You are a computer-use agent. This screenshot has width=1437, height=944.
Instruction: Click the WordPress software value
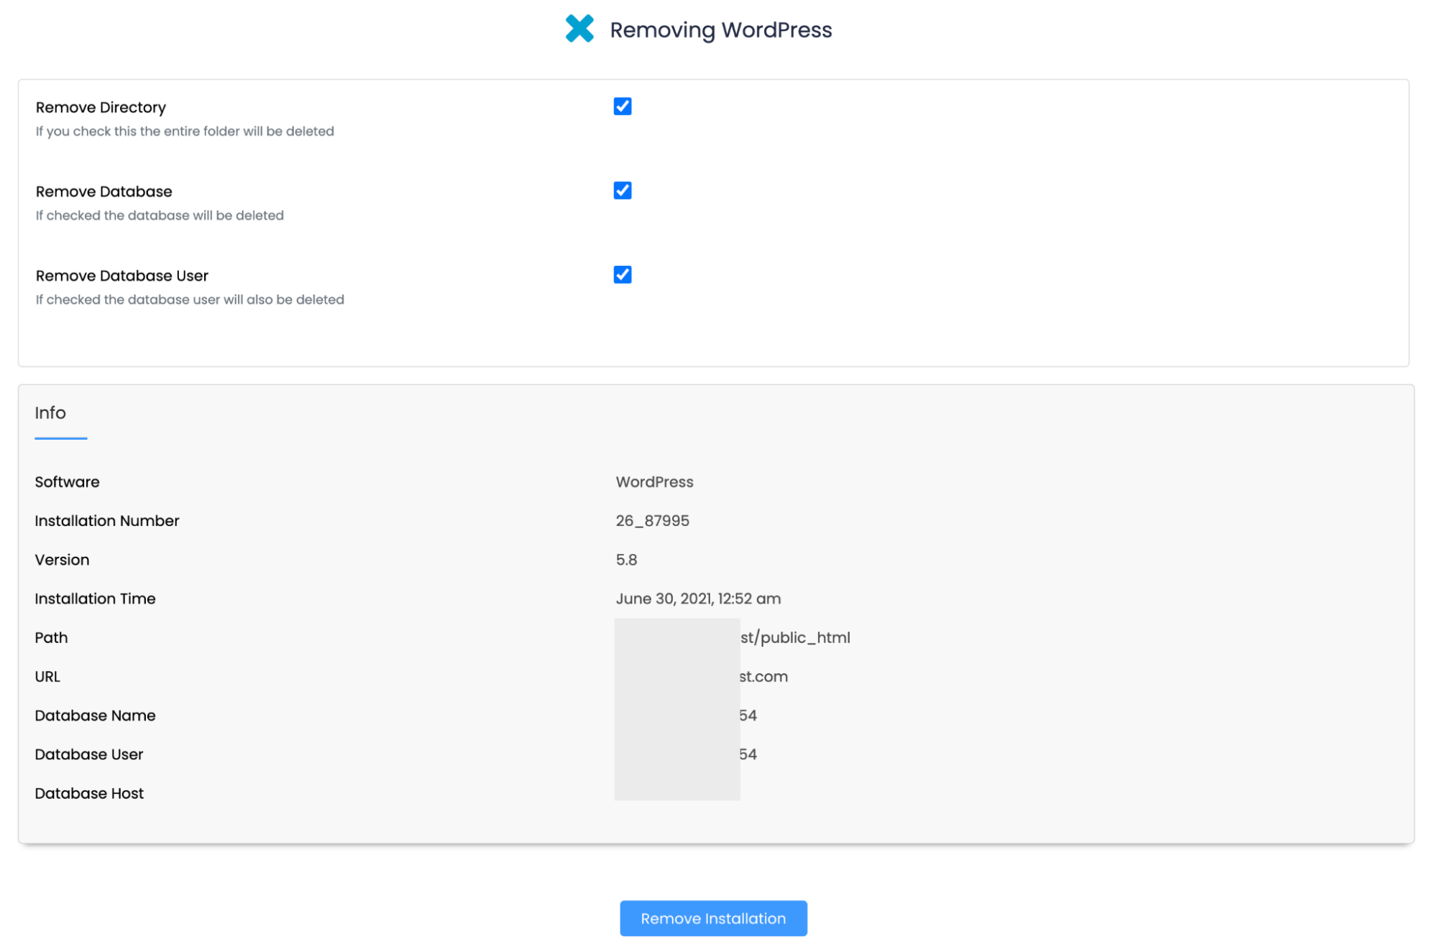click(x=654, y=482)
